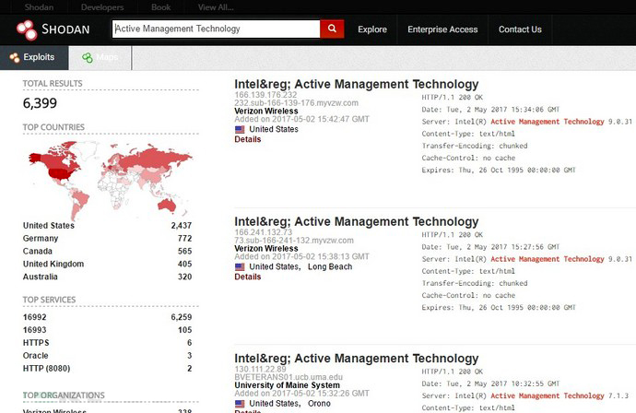The height and width of the screenshot is (413, 636).
Task: Click IP address 166.139.176.232
Action: [265, 95]
